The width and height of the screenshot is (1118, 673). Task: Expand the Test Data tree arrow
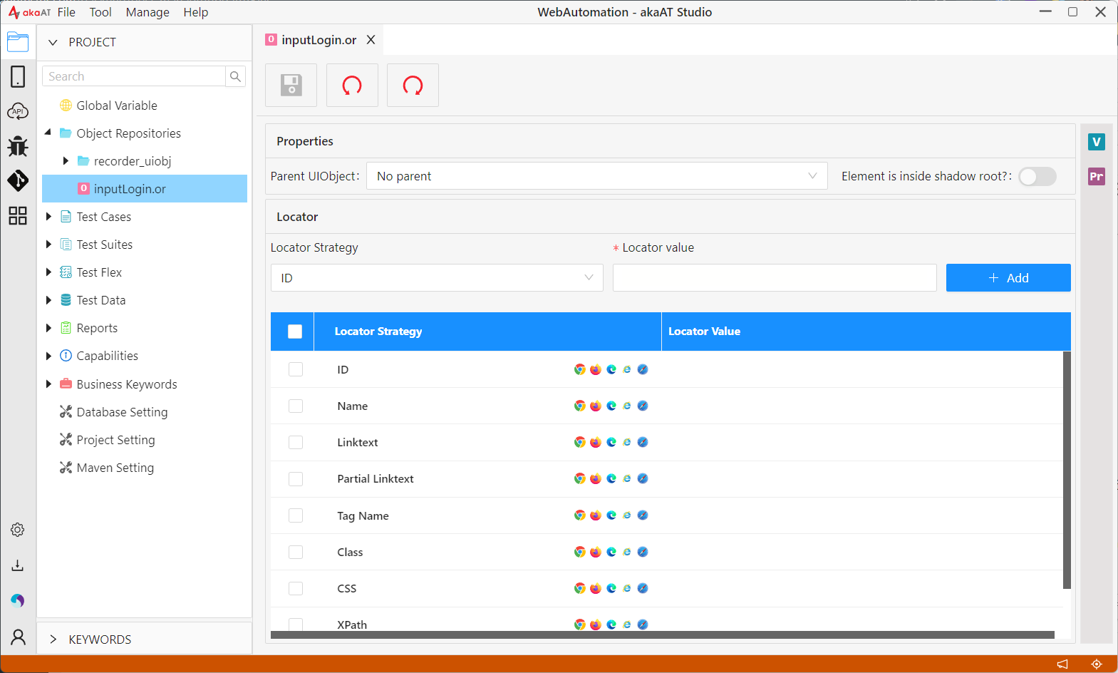pyautogui.click(x=48, y=300)
